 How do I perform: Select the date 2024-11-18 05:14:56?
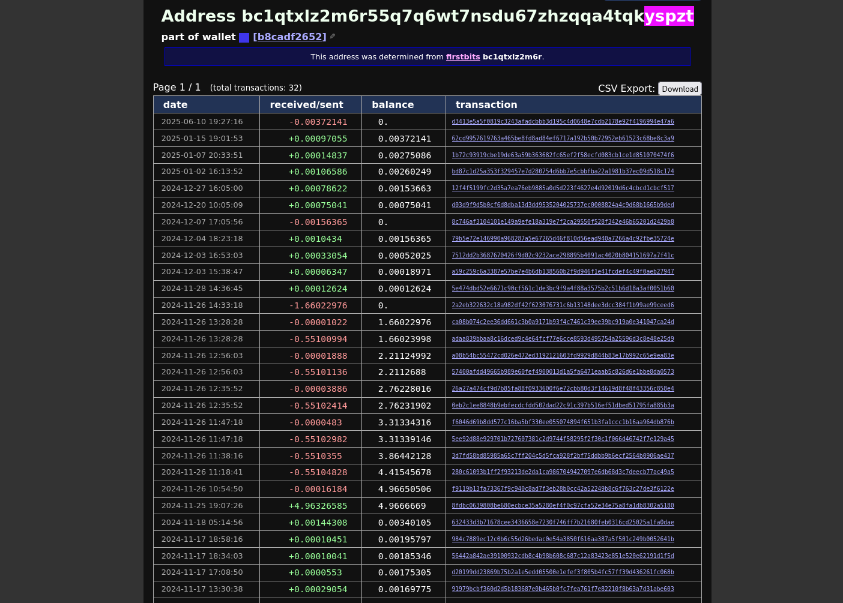202,523
